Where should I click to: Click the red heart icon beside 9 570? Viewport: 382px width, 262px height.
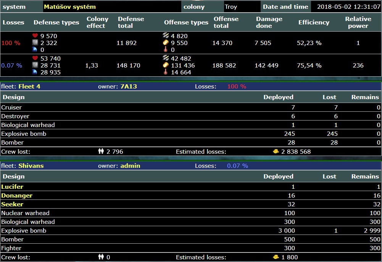35,36
